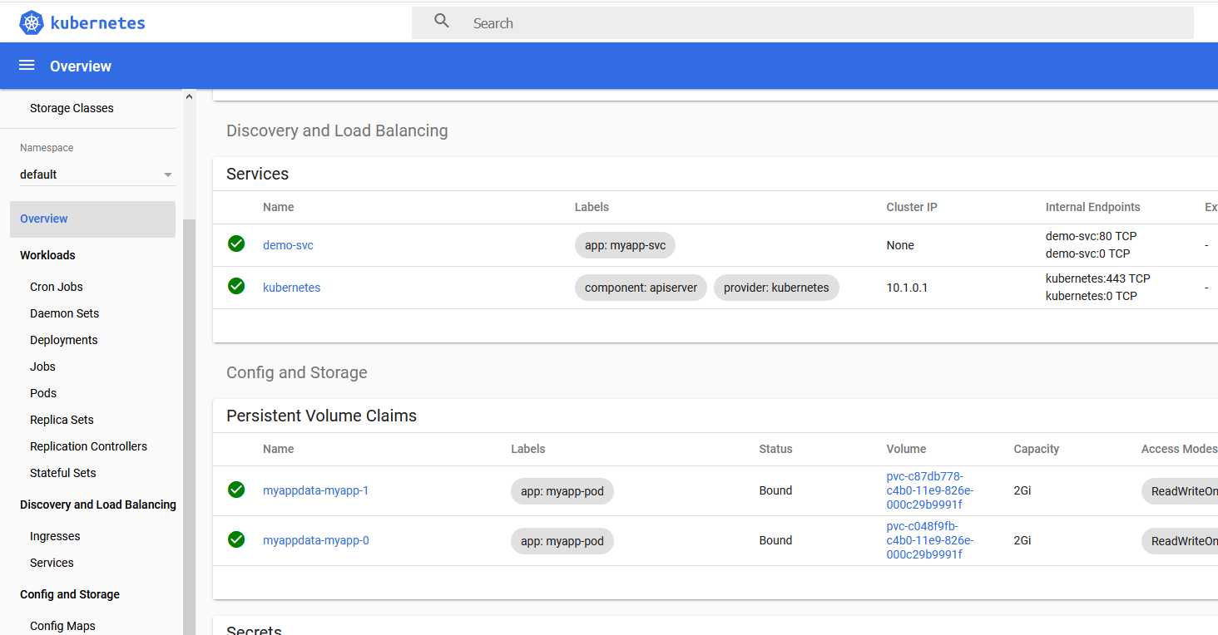1218x635 pixels.
Task: Click the Secrets card title
Action: click(x=254, y=630)
